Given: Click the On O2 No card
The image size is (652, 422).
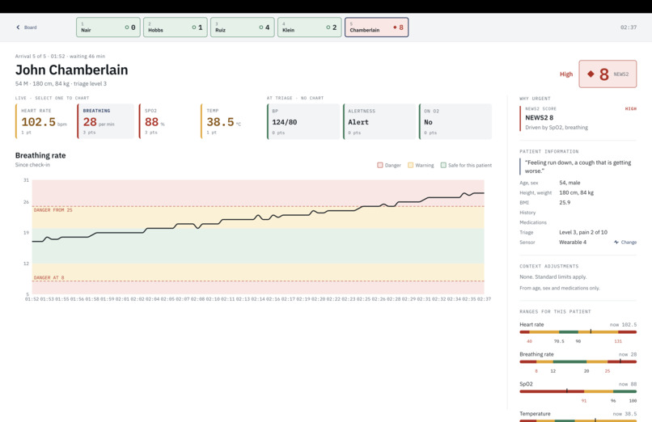Looking at the screenshot, I should click(455, 122).
